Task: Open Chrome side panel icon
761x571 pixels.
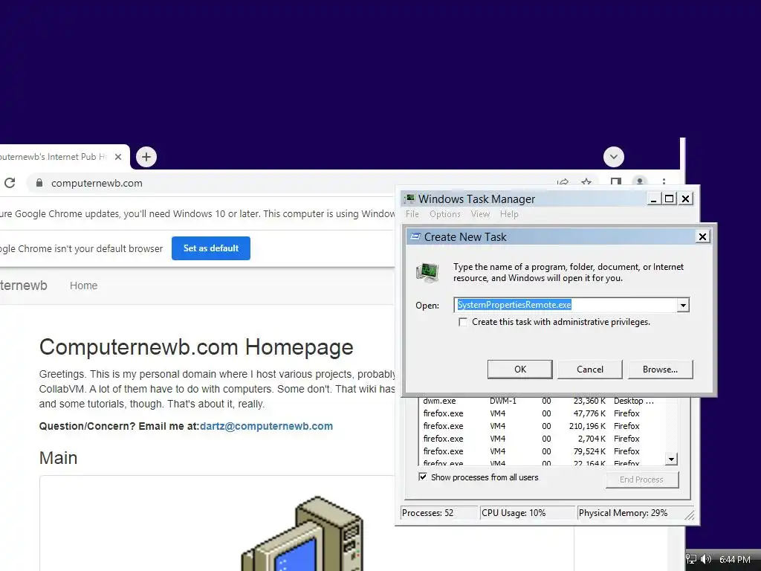Action: click(x=615, y=183)
